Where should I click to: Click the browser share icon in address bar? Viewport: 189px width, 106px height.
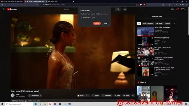coord(137,5)
